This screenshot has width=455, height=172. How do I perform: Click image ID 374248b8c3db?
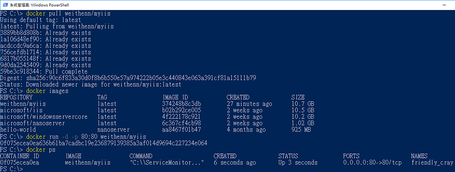182,104
